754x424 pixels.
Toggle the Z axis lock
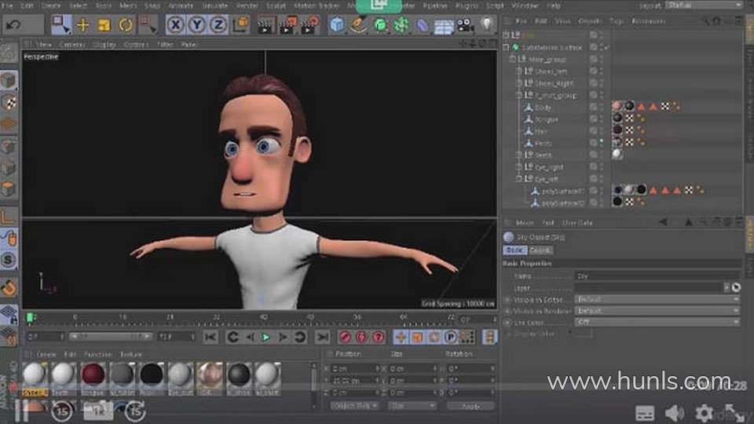pyautogui.click(x=218, y=25)
